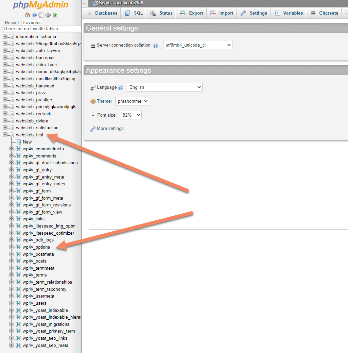348x353 pixels.
Task: Toggle open the websiteb_pizza database
Action: pos(5,93)
